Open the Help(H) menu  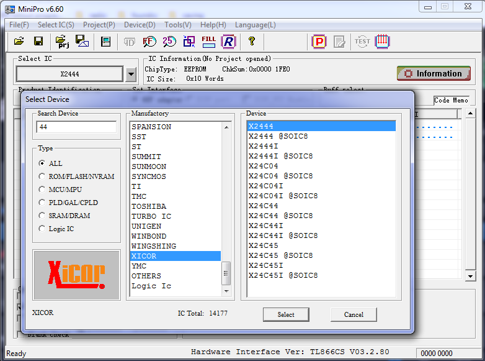[x=213, y=25]
